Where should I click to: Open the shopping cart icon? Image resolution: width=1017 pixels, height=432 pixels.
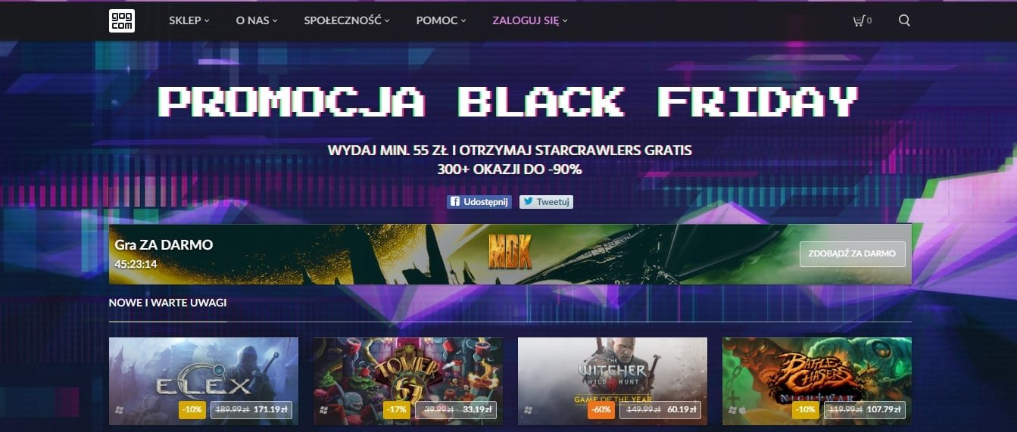859,20
